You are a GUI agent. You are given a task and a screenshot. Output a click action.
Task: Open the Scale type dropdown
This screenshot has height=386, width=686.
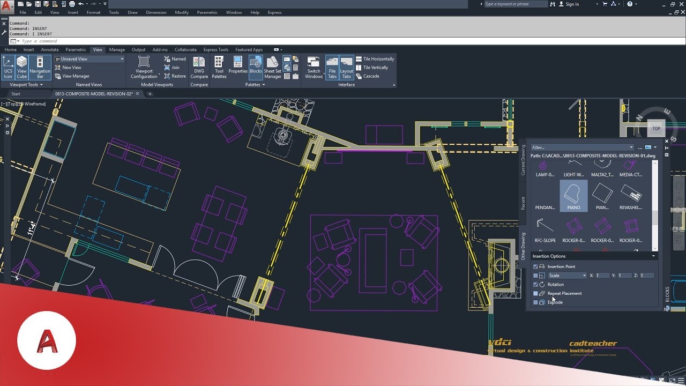pos(567,276)
